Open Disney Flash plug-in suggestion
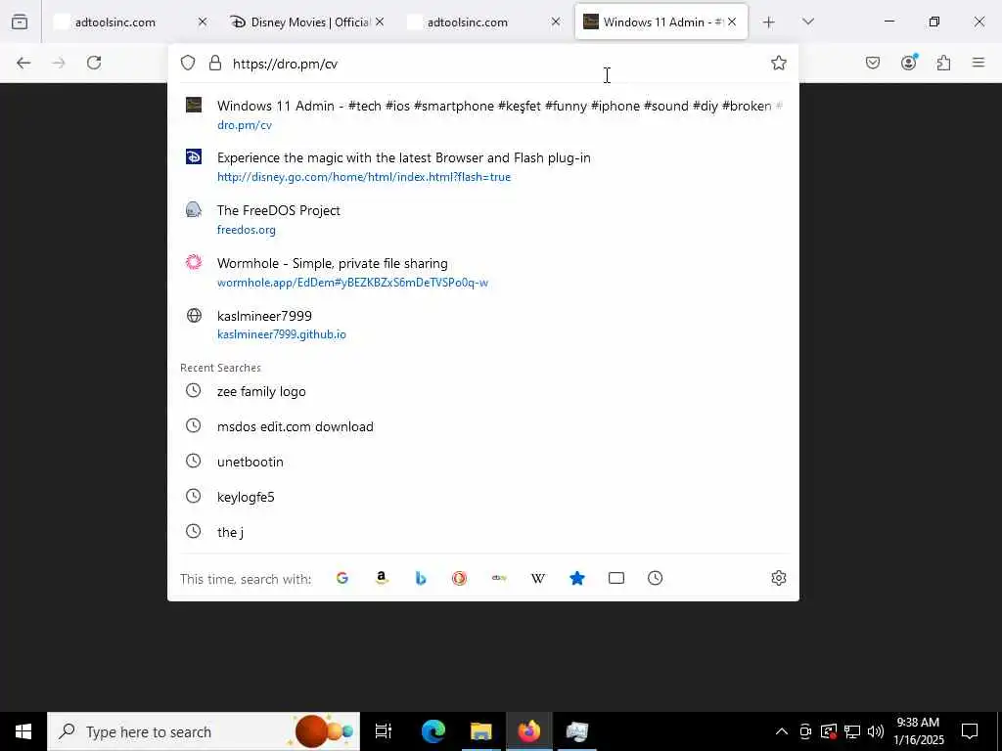Screen dimensions: 1002x751 [483, 166]
